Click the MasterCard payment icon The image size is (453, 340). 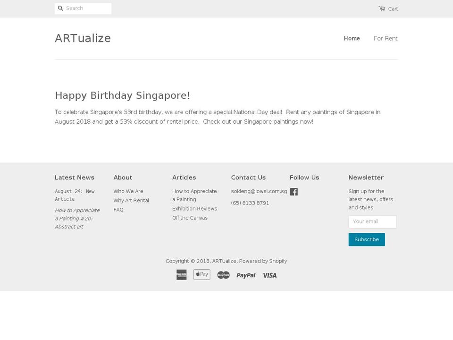(223, 275)
